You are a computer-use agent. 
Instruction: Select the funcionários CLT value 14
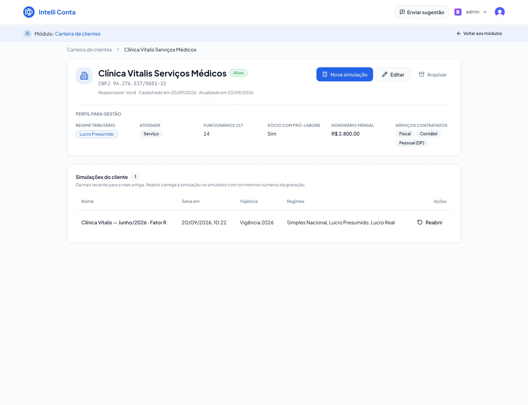point(207,134)
